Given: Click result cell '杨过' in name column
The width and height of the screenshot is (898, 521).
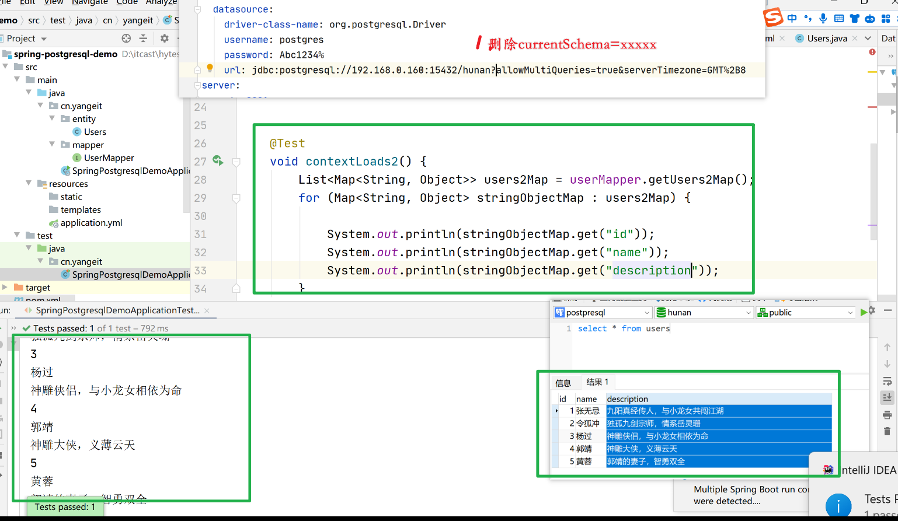Looking at the screenshot, I should pyautogui.click(x=584, y=436).
